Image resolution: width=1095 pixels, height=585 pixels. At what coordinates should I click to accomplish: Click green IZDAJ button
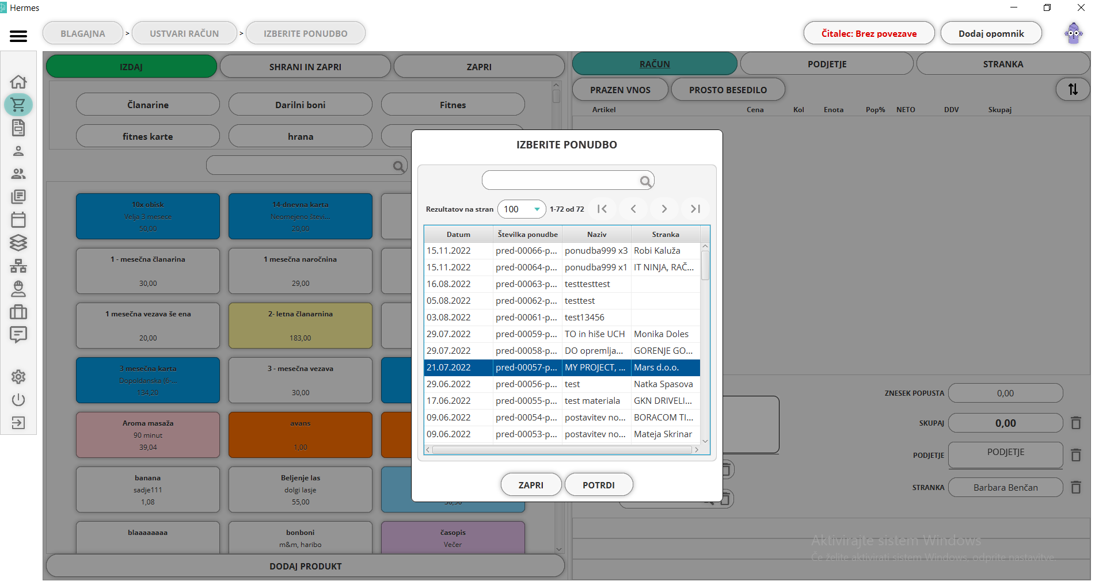click(x=131, y=67)
